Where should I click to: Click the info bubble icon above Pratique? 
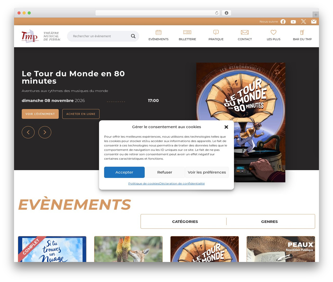216,32
